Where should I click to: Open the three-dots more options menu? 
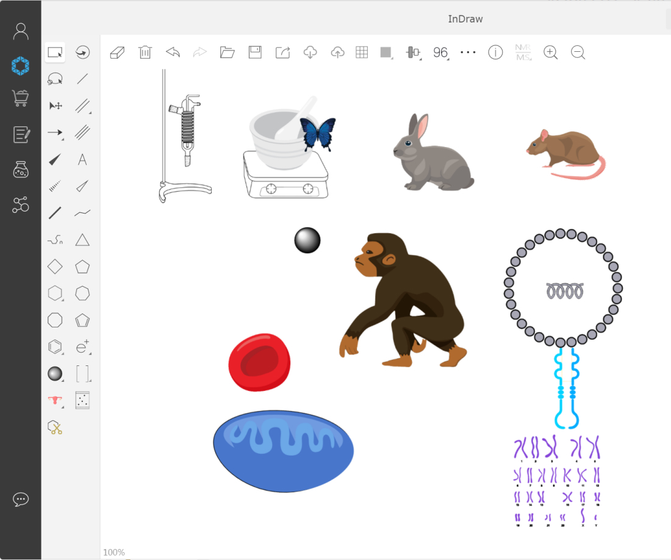point(468,52)
